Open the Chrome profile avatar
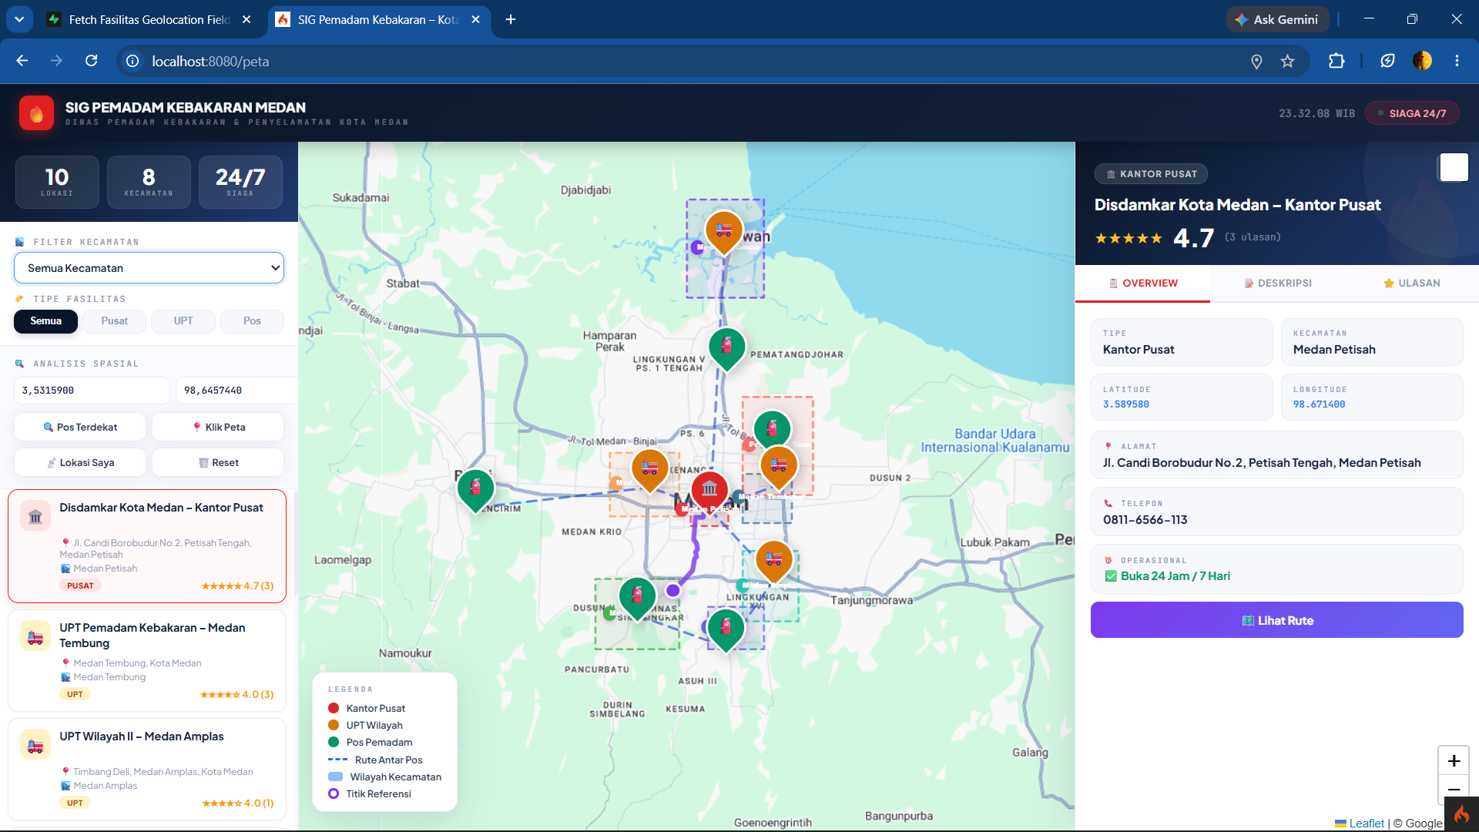1479x832 pixels. tap(1422, 61)
